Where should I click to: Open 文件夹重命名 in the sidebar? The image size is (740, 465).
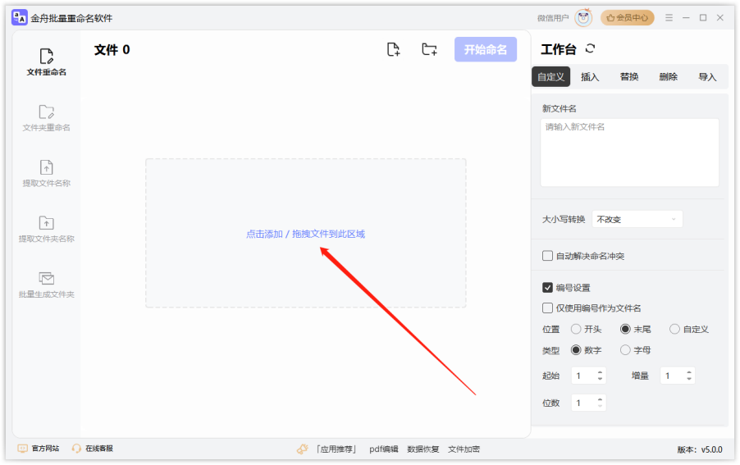click(x=46, y=118)
